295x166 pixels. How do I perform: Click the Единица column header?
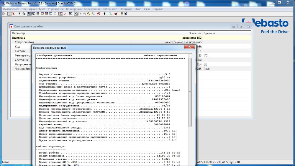[x=227, y=33]
